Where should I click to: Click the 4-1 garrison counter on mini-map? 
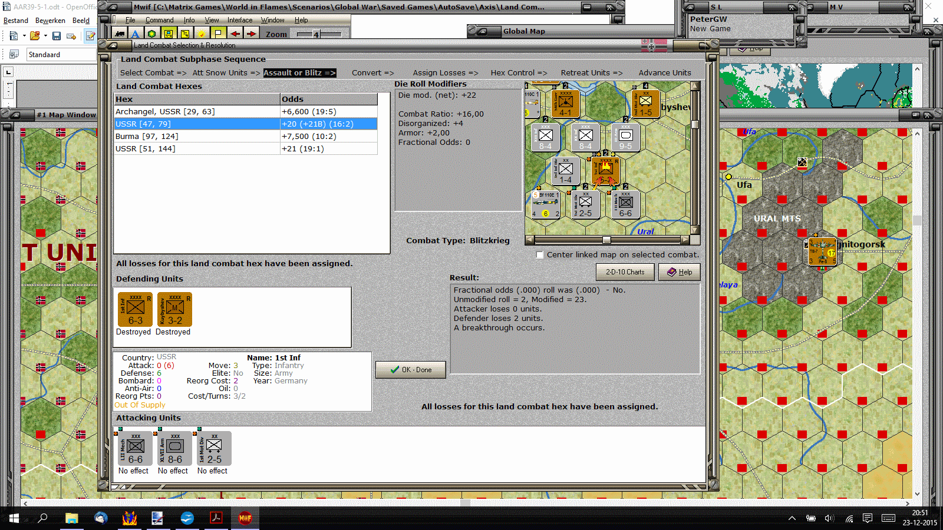pos(565,103)
